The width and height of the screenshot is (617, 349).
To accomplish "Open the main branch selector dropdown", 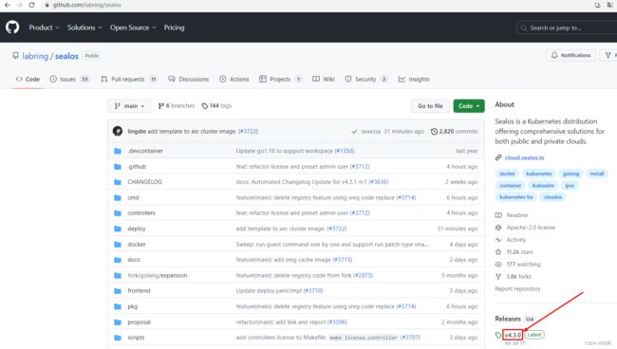I will click(129, 106).
